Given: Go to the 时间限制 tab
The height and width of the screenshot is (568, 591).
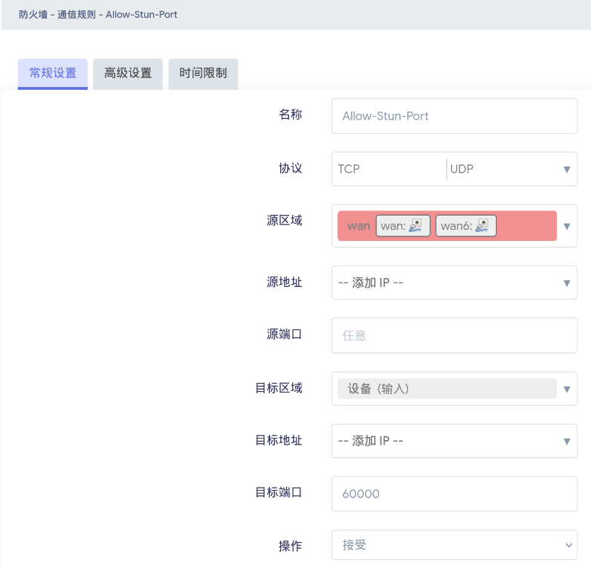Looking at the screenshot, I should (203, 74).
